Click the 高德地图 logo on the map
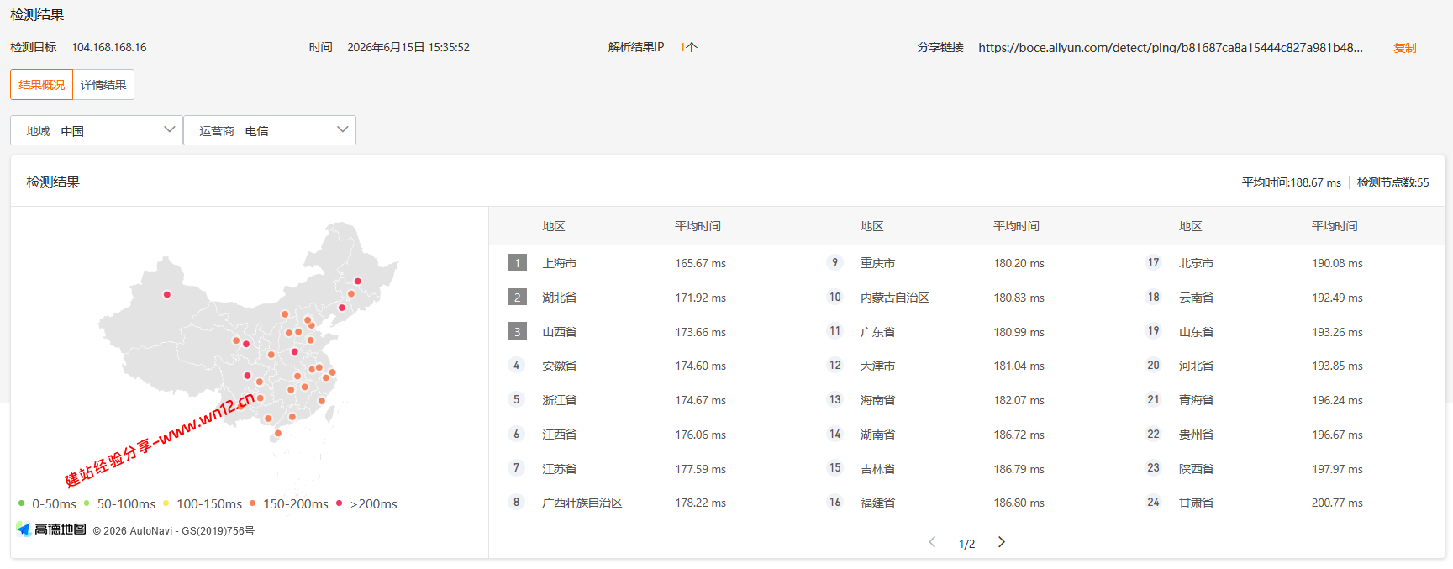 click(x=51, y=529)
